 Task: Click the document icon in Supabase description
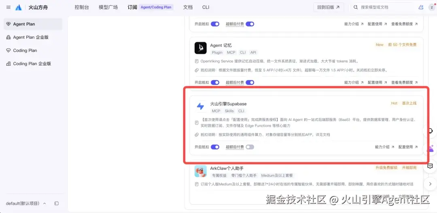point(197,122)
